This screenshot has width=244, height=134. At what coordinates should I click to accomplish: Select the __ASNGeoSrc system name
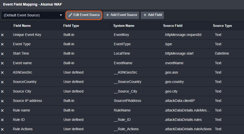(x=125, y=72)
